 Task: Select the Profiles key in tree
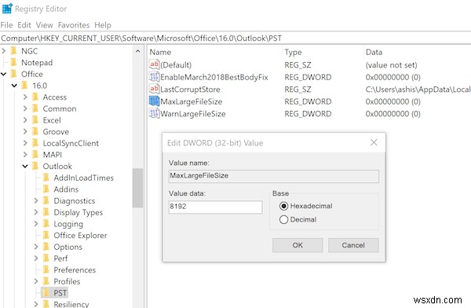click(x=67, y=281)
